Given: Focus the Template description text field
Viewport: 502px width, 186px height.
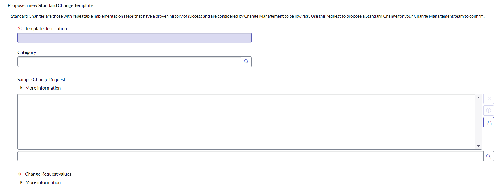Looking at the screenshot, I should click(x=134, y=38).
